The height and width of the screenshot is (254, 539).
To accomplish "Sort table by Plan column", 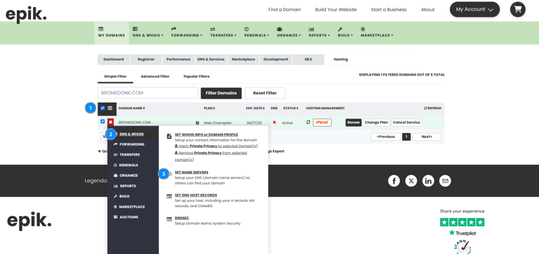I will [x=209, y=108].
